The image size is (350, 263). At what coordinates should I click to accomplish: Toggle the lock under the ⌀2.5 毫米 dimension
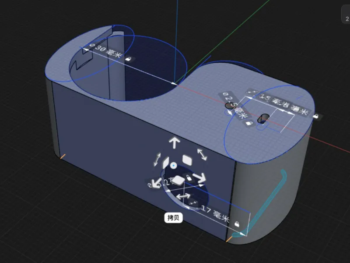[x=248, y=123]
